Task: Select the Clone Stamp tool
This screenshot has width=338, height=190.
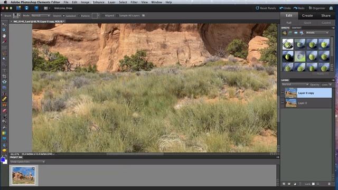Action: point(4,105)
